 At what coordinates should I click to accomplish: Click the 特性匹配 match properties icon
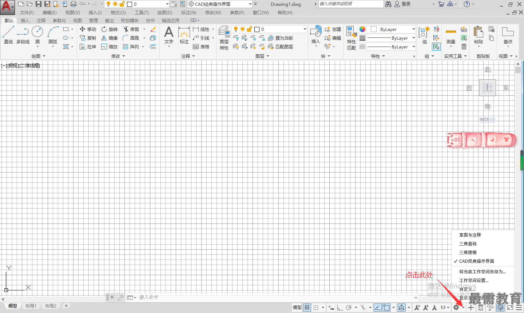(352, 38)
